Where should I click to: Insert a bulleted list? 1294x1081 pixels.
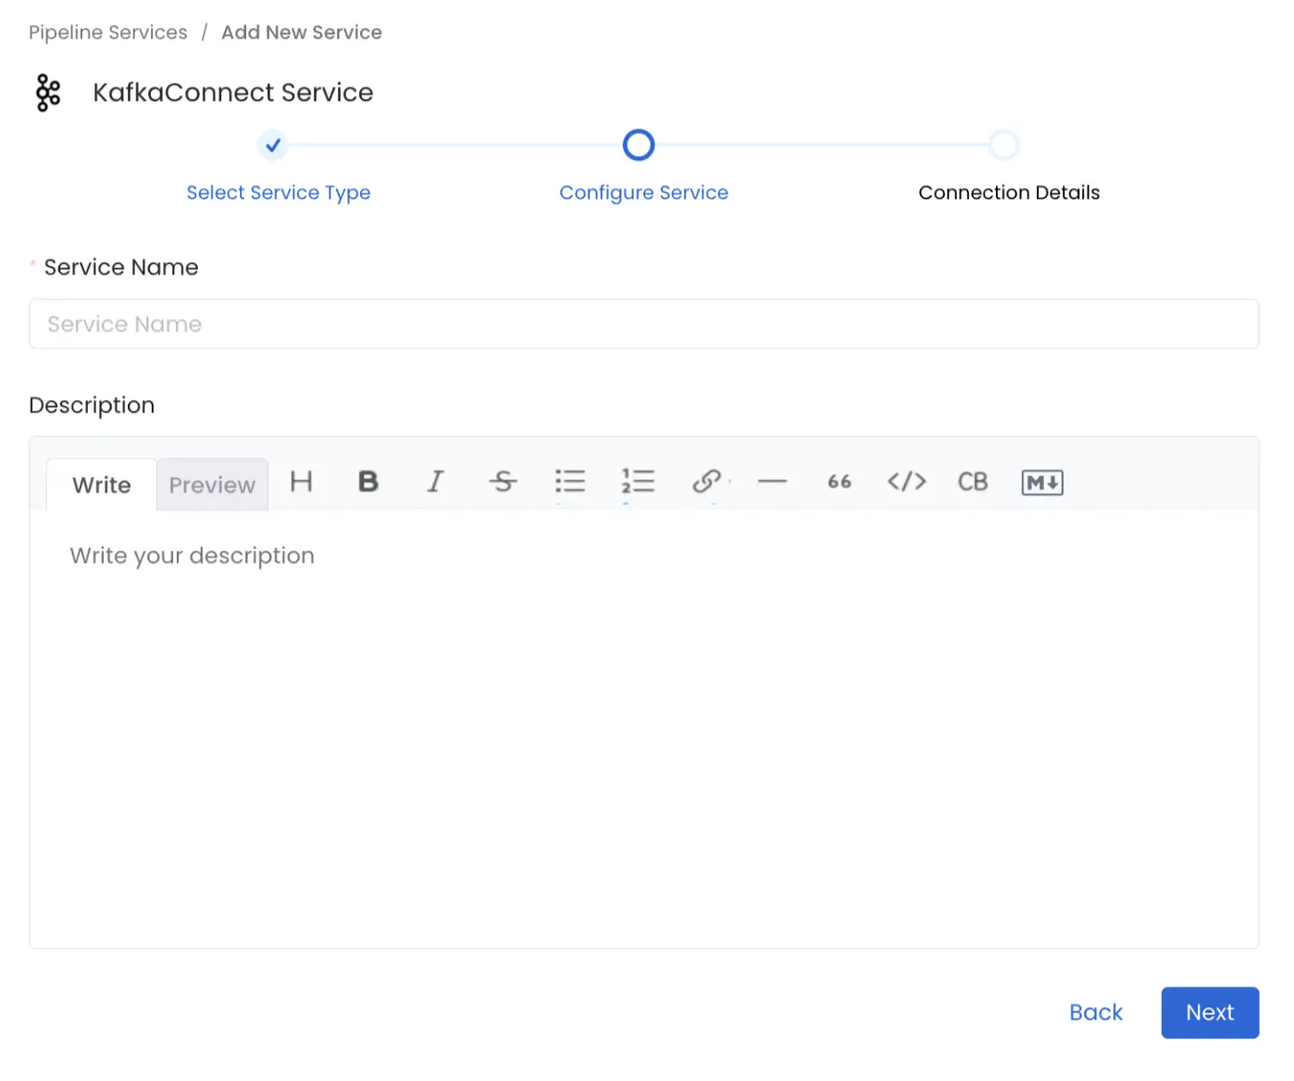click(570, 482)
